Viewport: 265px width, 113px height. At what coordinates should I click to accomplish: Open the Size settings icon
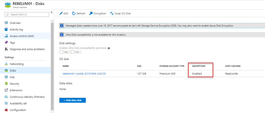coord(6,77)
